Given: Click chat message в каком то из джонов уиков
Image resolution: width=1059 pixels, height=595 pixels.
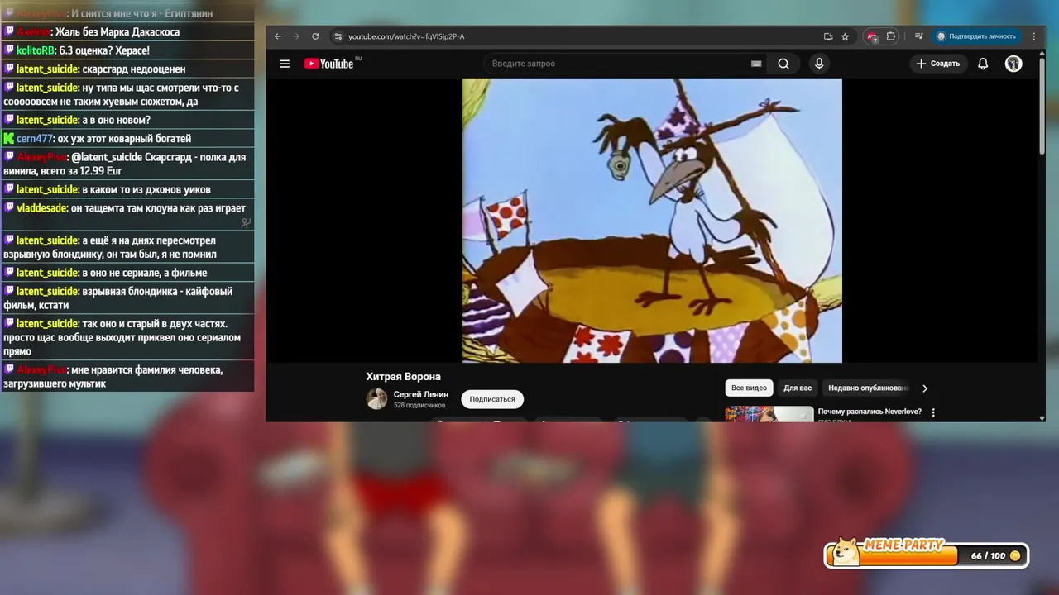Looking at the screenshot, I should (x=146, y=190).
